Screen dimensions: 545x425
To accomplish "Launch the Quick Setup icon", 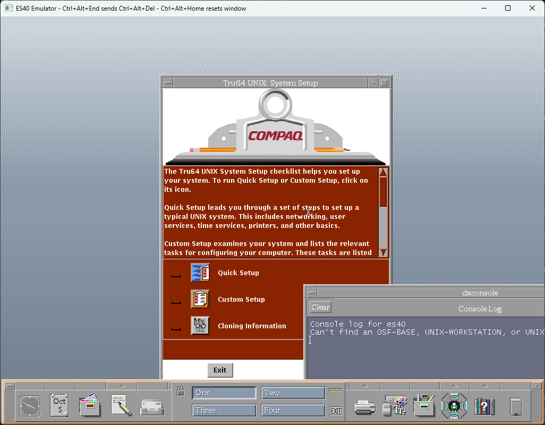I will coord(200,273).
